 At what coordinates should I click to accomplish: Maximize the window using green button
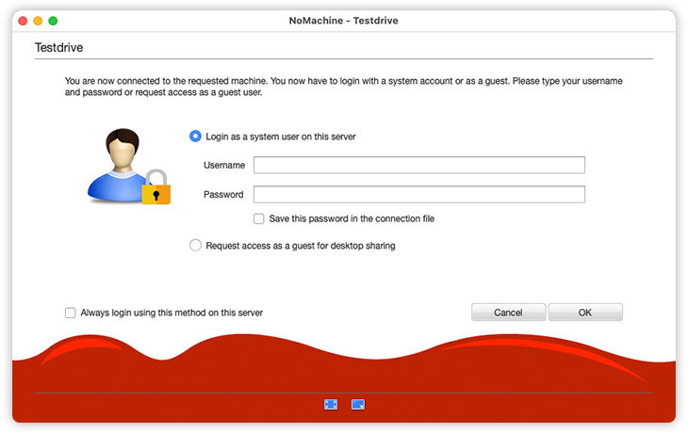(53, 20)
